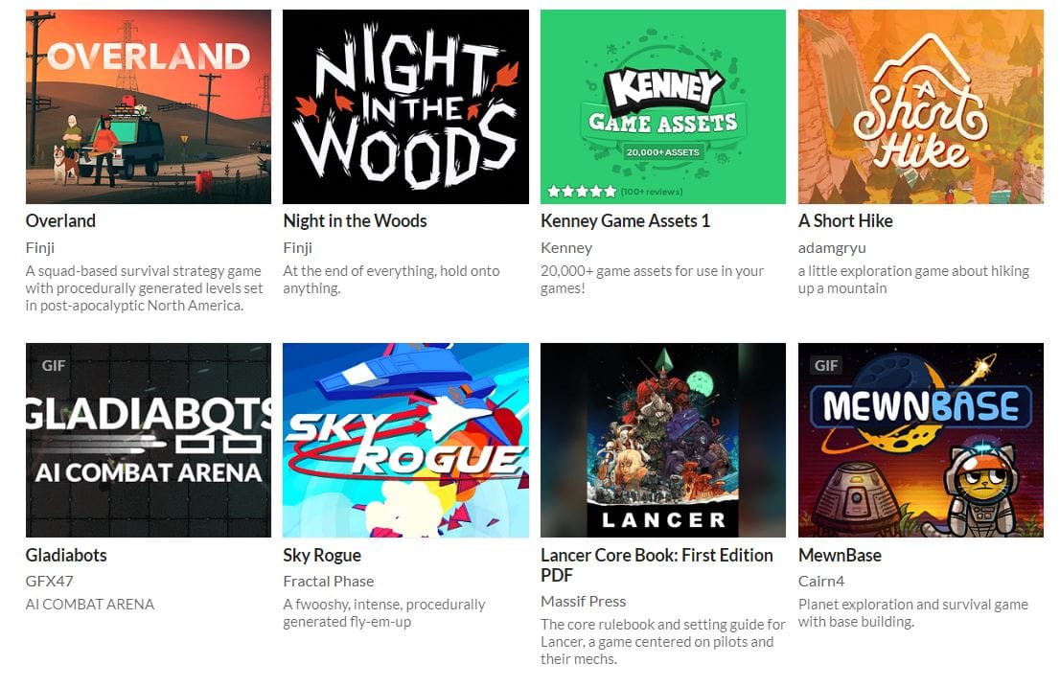Visit the Fractal Phase author page
Screen dimensions: 1060x687
point(329,581)
